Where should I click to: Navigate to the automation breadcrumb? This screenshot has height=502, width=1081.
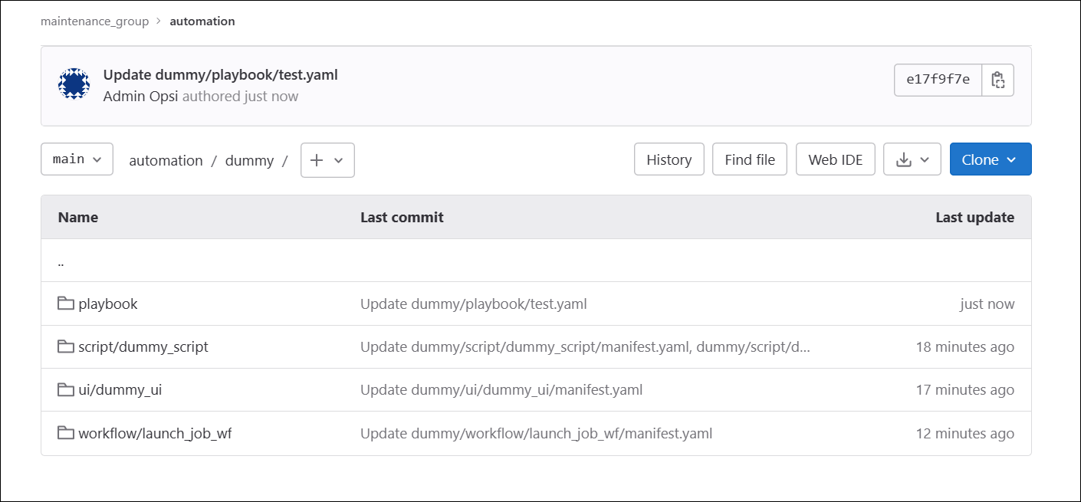[202, 21]
